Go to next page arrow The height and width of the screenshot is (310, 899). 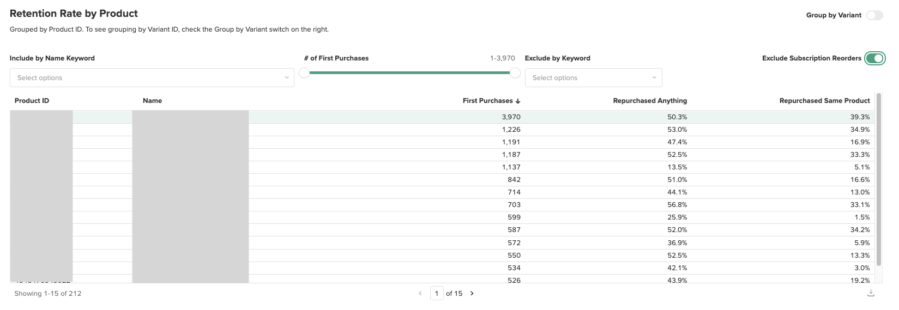click(472, 293)
